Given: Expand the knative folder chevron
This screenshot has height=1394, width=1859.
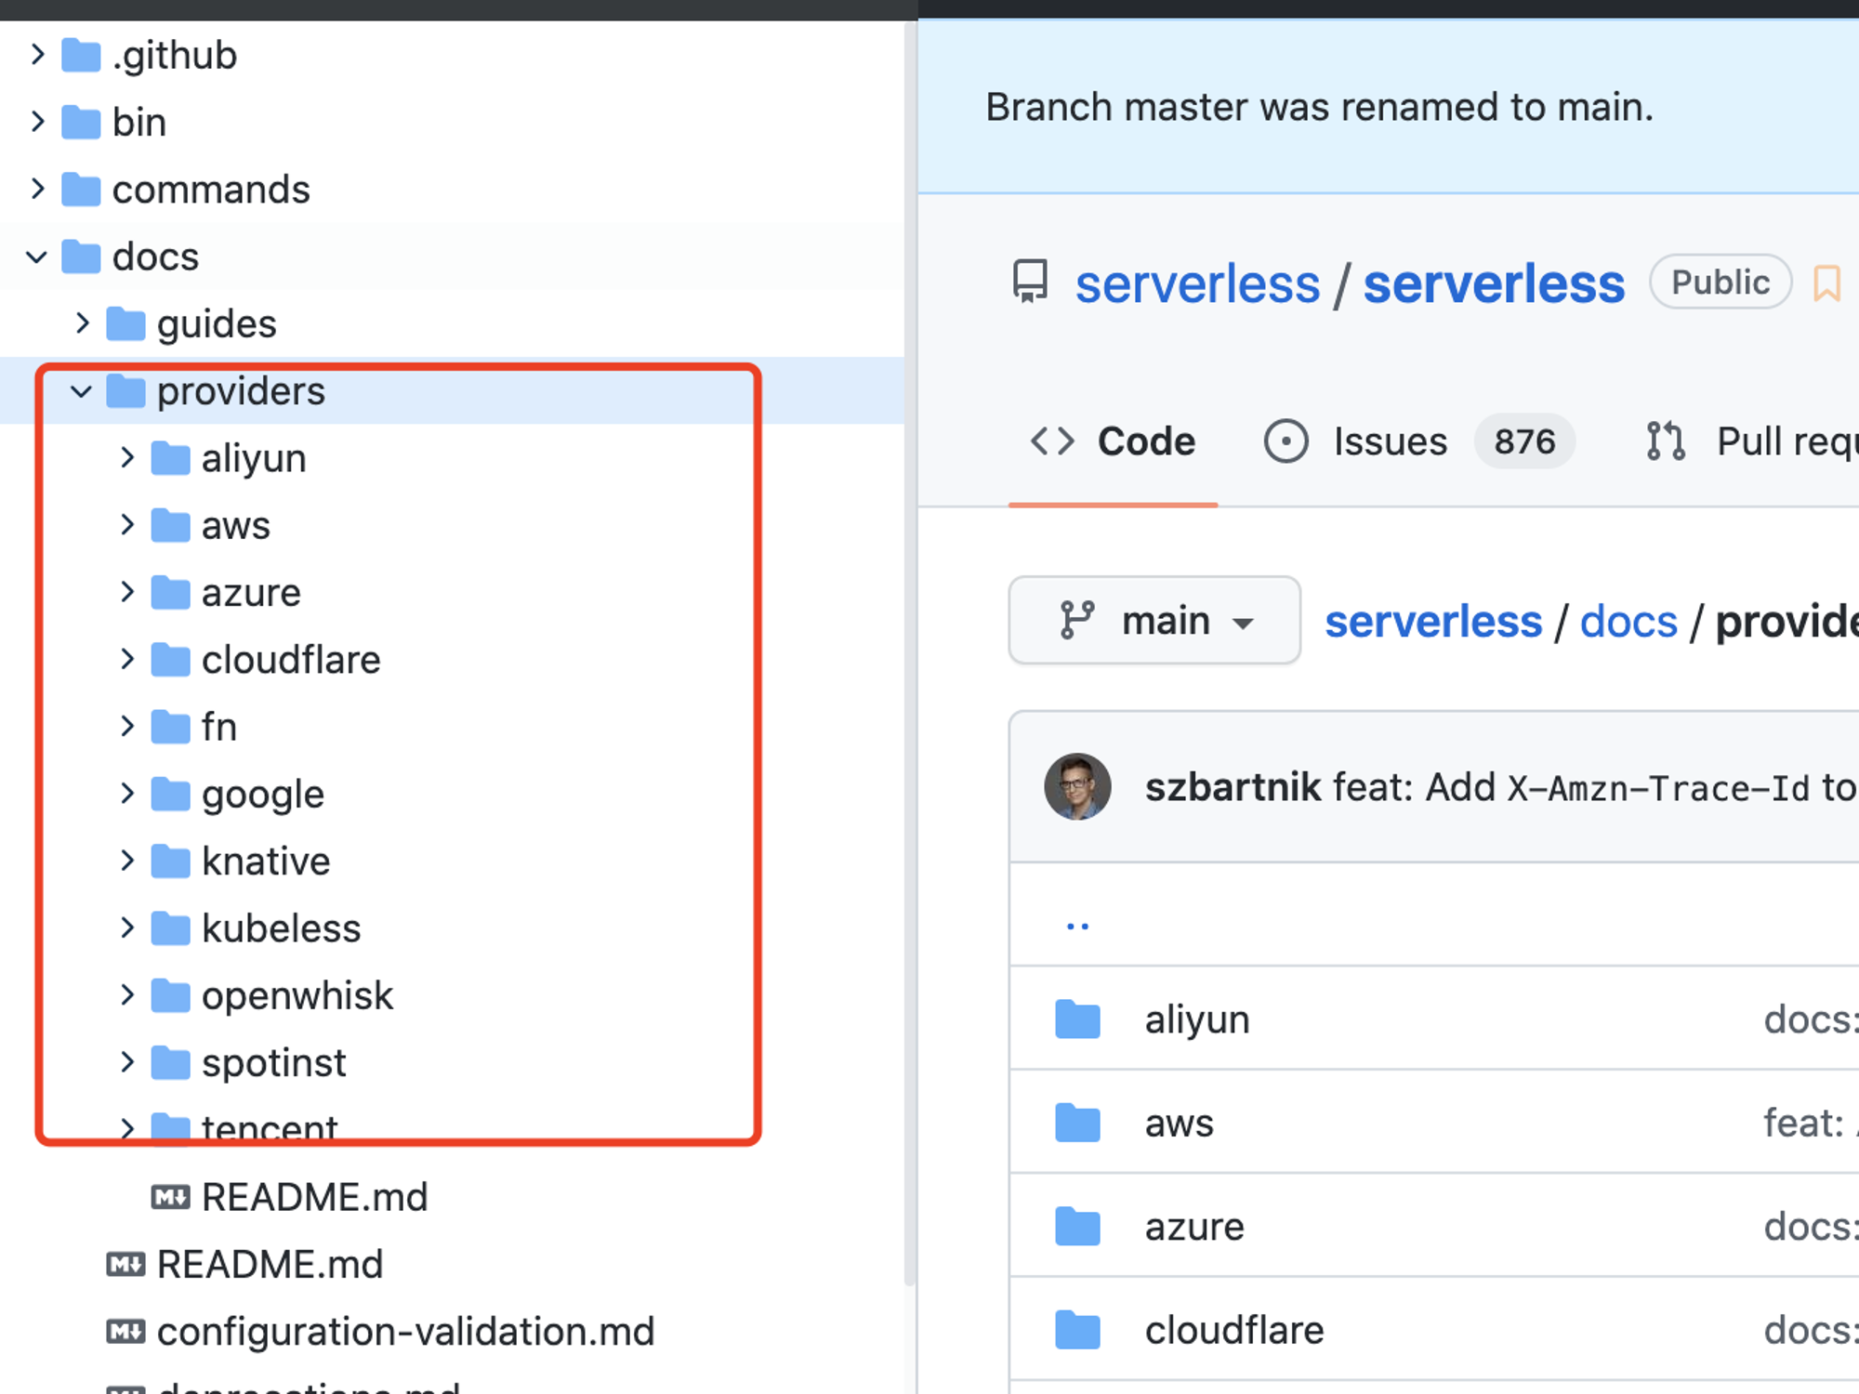Looking at the screenshot, I should [x=127, y=861].
